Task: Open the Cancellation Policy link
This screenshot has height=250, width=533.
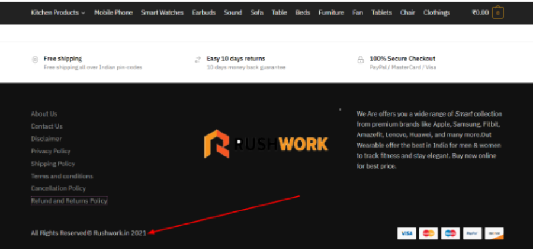Action: tap(58, 188)
